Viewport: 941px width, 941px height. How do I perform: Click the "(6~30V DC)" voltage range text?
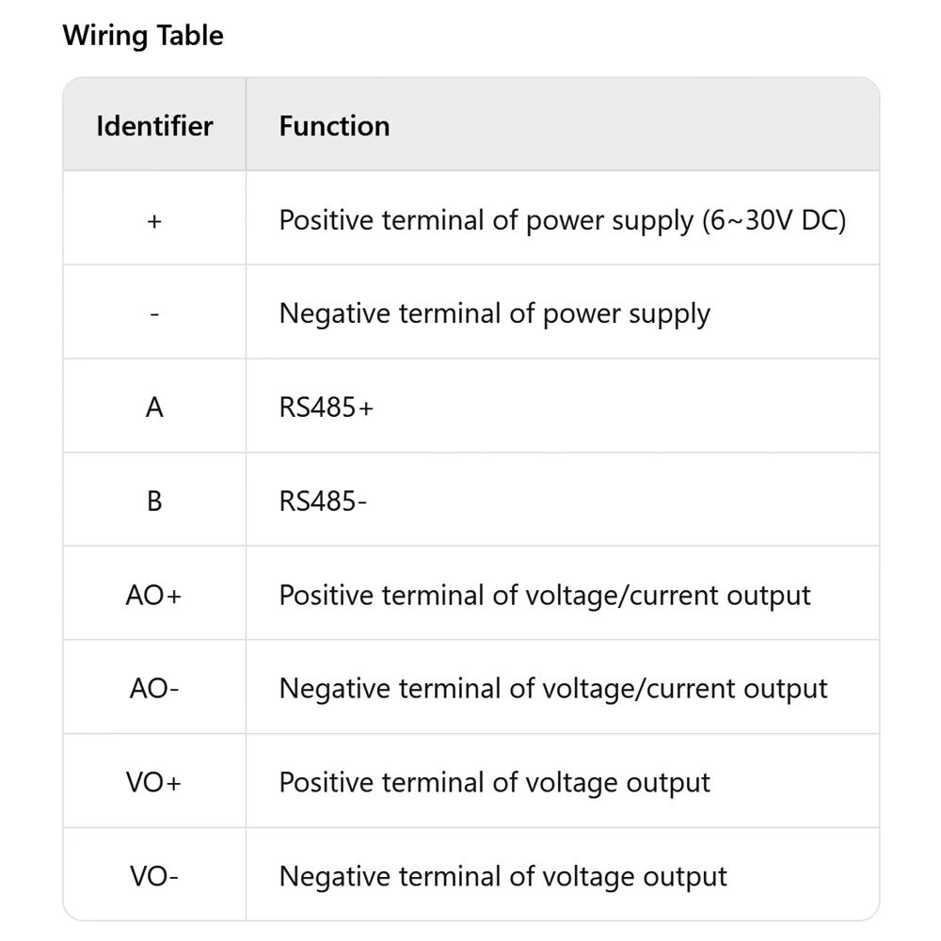(774, 220)
